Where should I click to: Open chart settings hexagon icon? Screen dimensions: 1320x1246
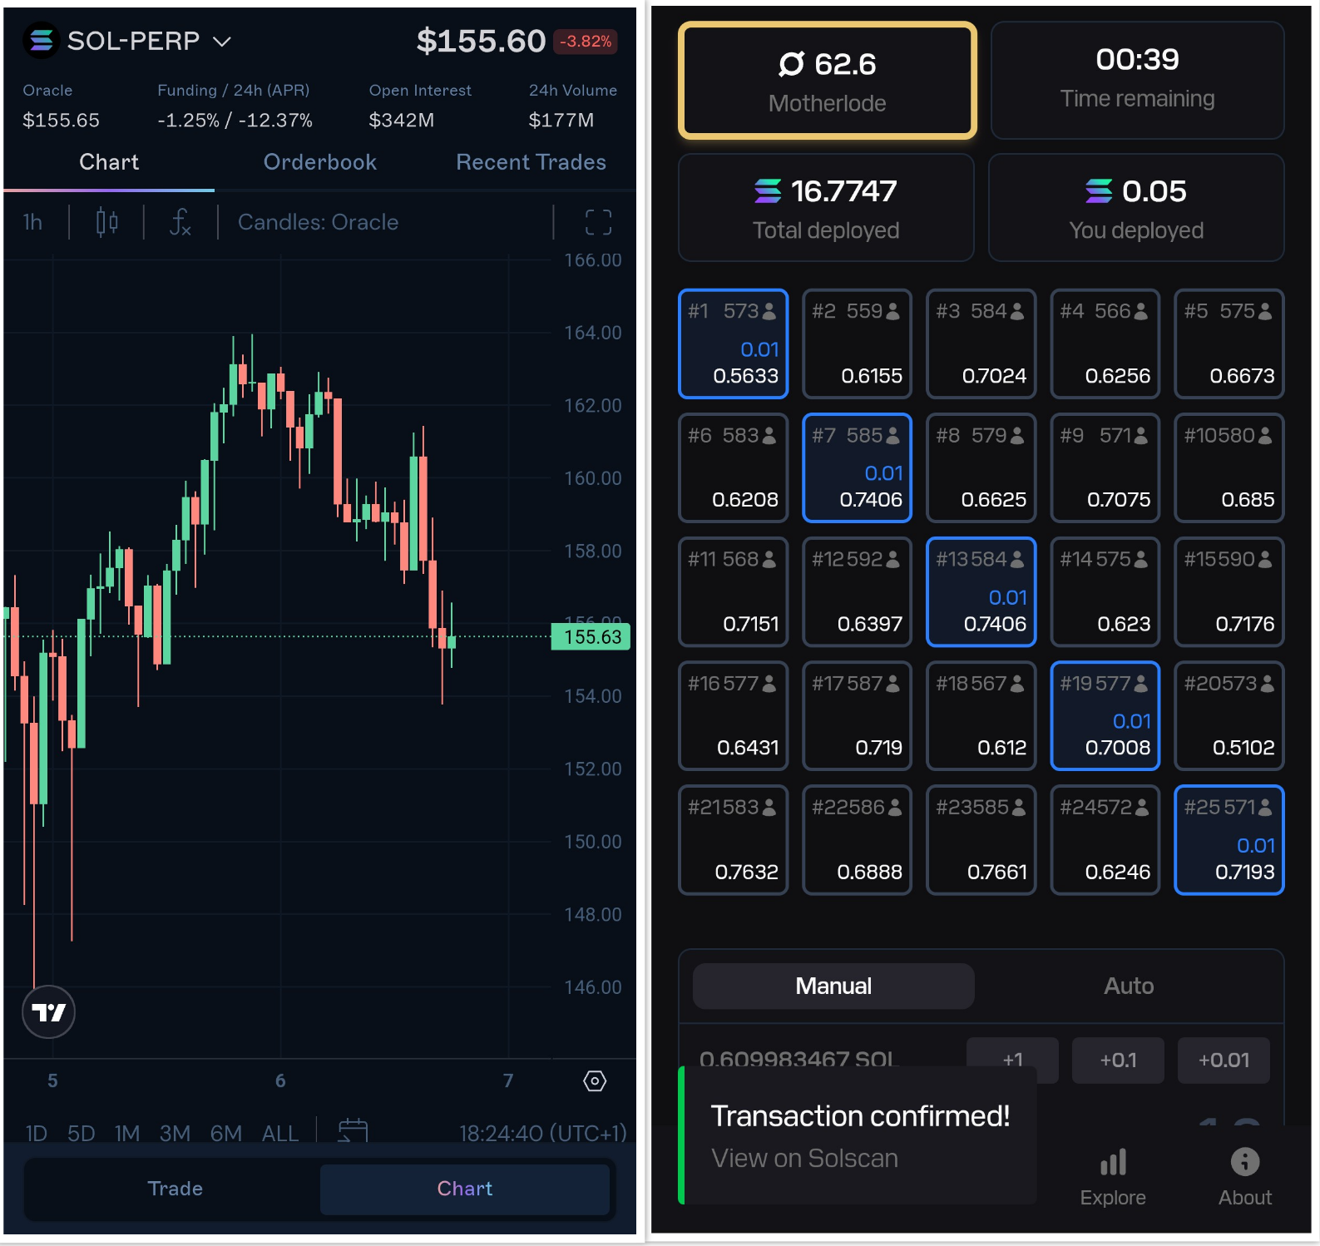click(x=595, y=1080)
